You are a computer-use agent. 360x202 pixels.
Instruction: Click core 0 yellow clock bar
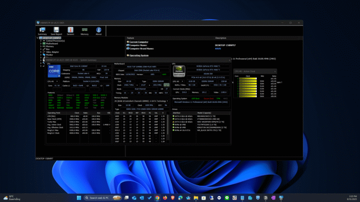point(248,79)
